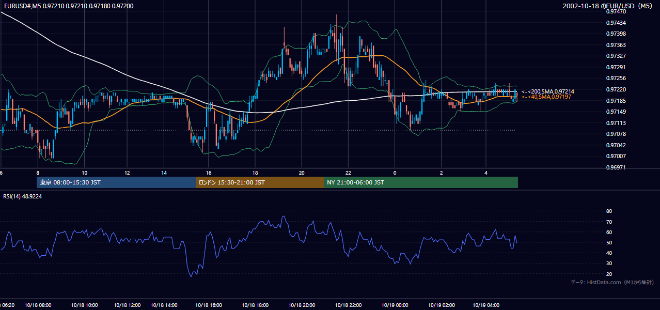
Task: Click price axis value 0.97185
Action: (616, 101)
